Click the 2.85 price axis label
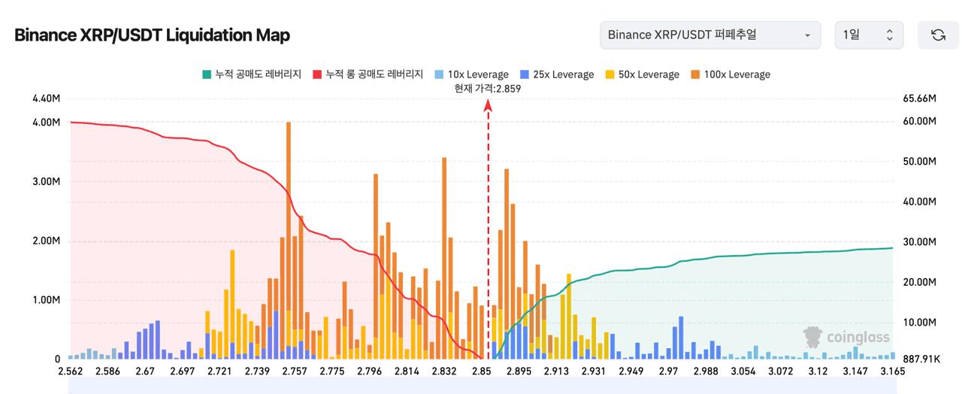Viewport: 962px width, 394px height. pyautogui.click(x=482, y=371)
